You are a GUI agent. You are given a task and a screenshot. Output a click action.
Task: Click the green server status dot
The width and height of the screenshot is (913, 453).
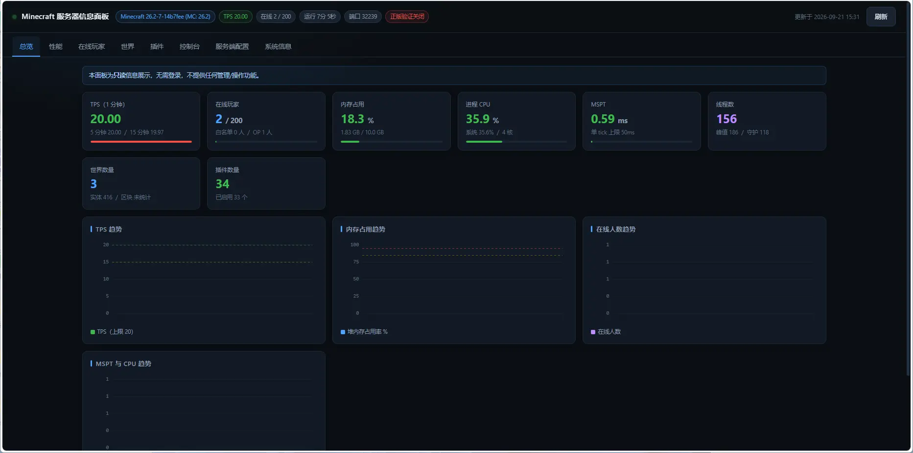pyautogui.click(x=14, y=17)
